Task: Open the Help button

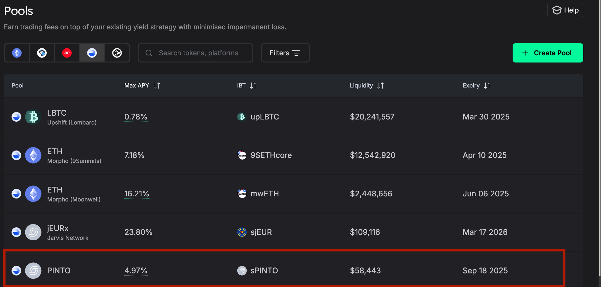Action: (x=565, y=10)
